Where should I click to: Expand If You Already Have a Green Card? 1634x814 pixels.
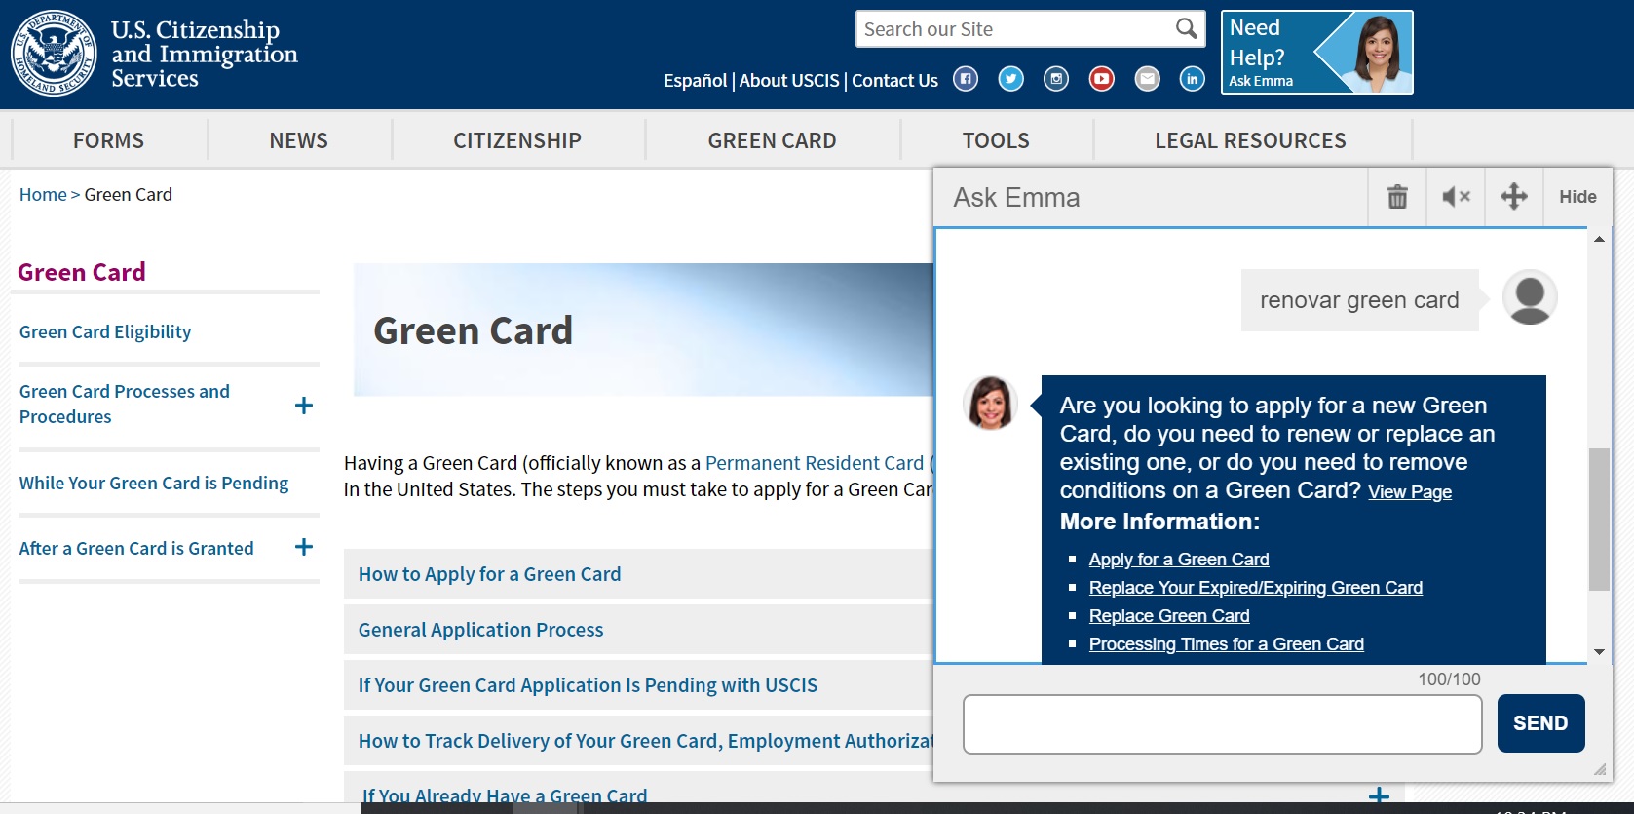1379,796
